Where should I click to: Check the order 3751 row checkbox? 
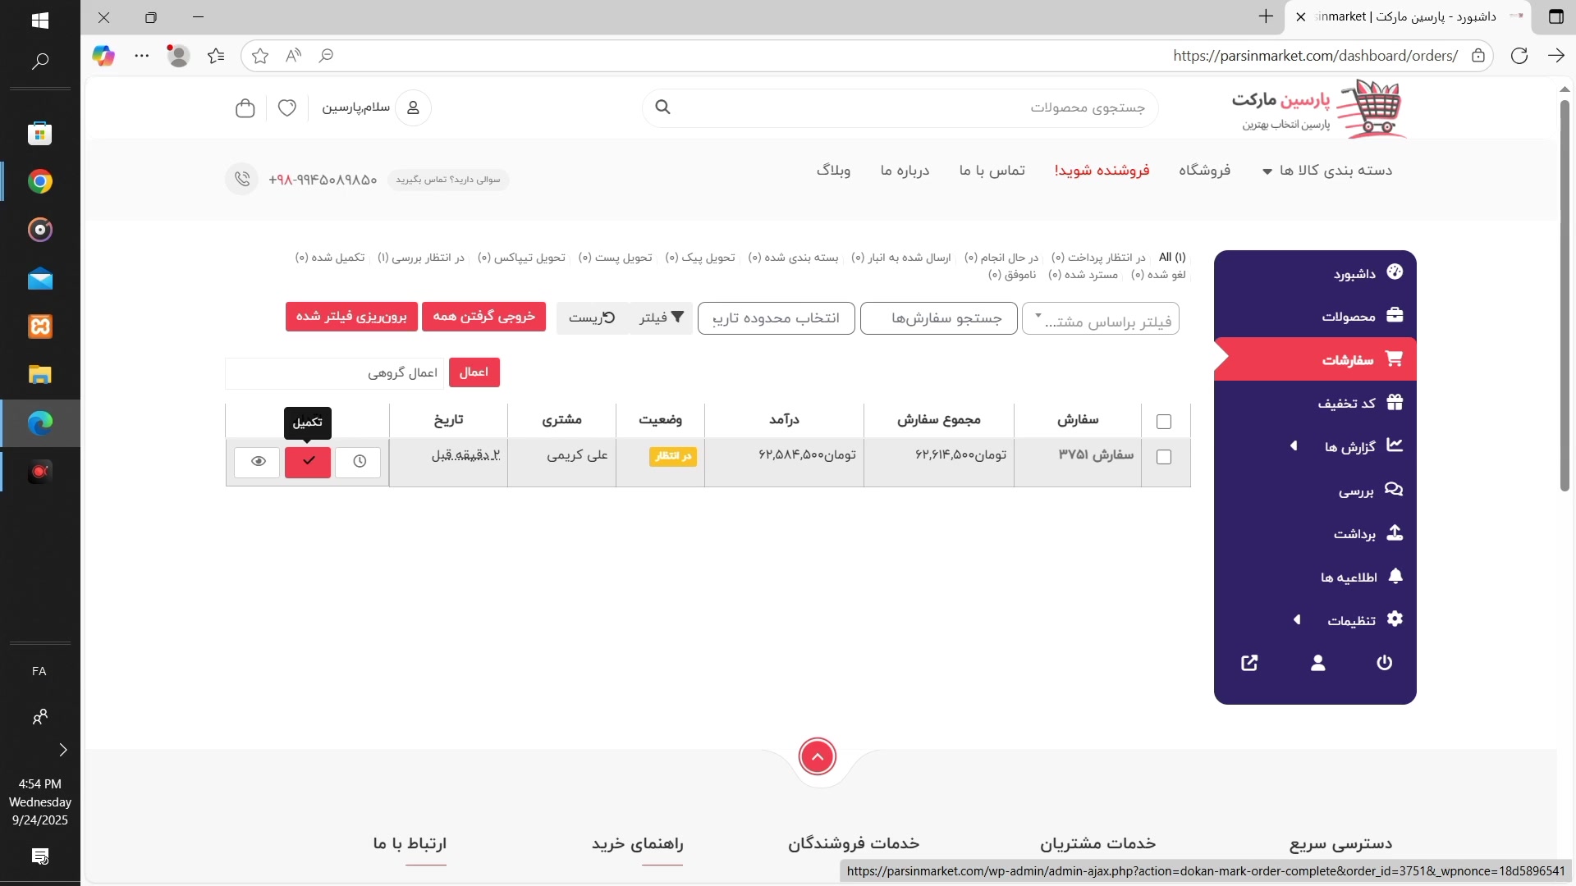coord(1163,457)
